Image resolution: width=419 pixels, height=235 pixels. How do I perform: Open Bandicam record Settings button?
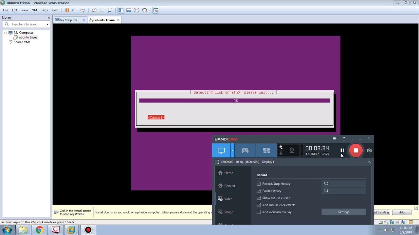344,212
